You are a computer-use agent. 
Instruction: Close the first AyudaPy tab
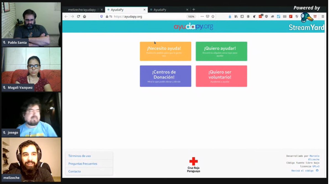click(x=144, y=10)
